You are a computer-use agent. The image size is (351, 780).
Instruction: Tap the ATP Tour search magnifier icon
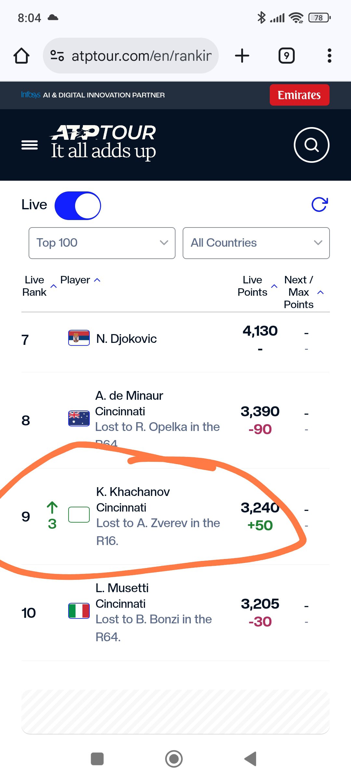coord(311,145)
